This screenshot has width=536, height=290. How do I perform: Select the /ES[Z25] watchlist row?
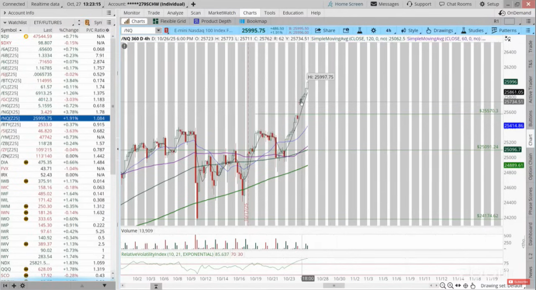click(x=55, y=93)
